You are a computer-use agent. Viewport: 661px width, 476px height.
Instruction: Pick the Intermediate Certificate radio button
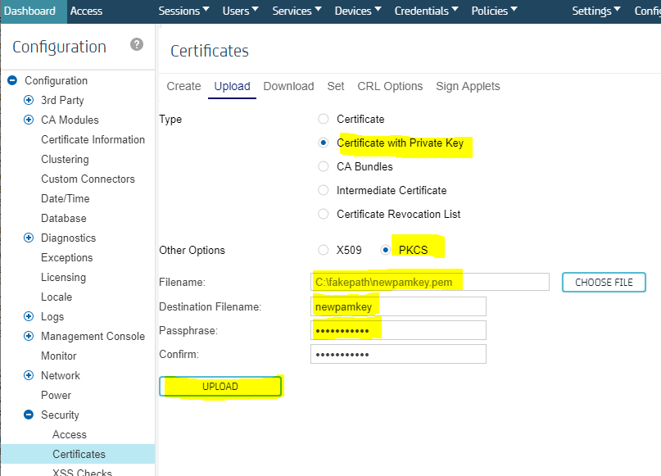coord(324,190)
